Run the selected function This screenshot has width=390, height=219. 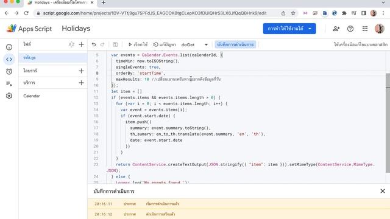138,44
